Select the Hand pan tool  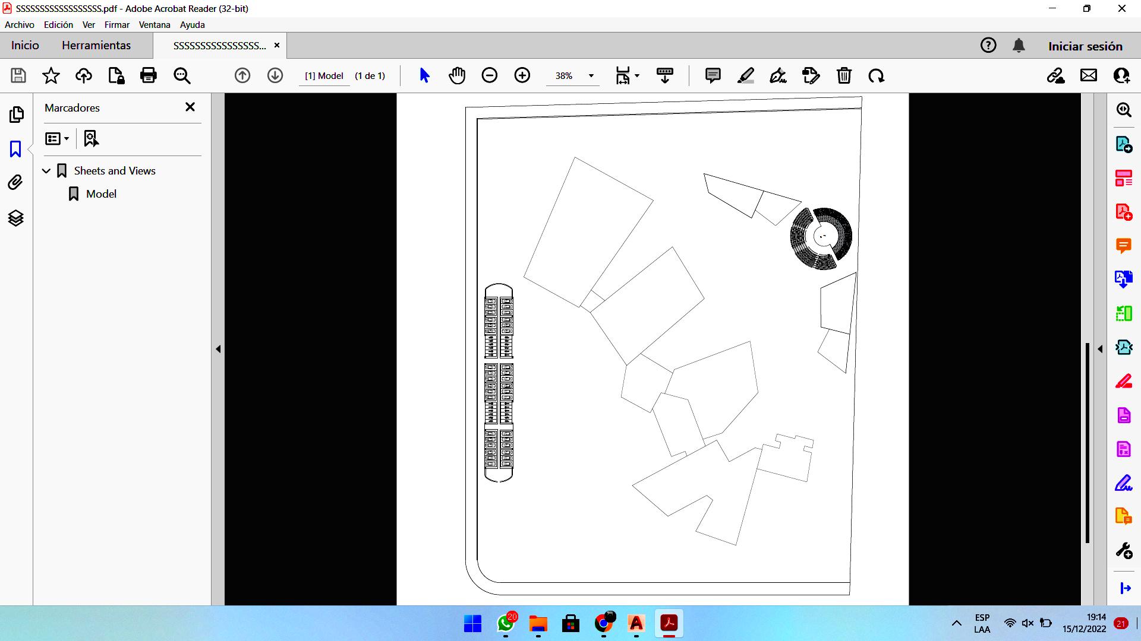click(456, 75)
